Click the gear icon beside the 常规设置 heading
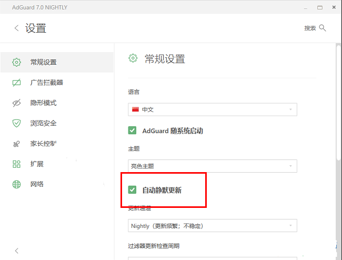 [x=133, y=58]
